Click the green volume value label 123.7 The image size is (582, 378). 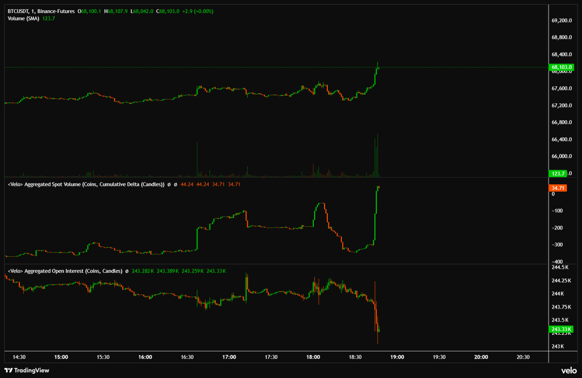558,173
